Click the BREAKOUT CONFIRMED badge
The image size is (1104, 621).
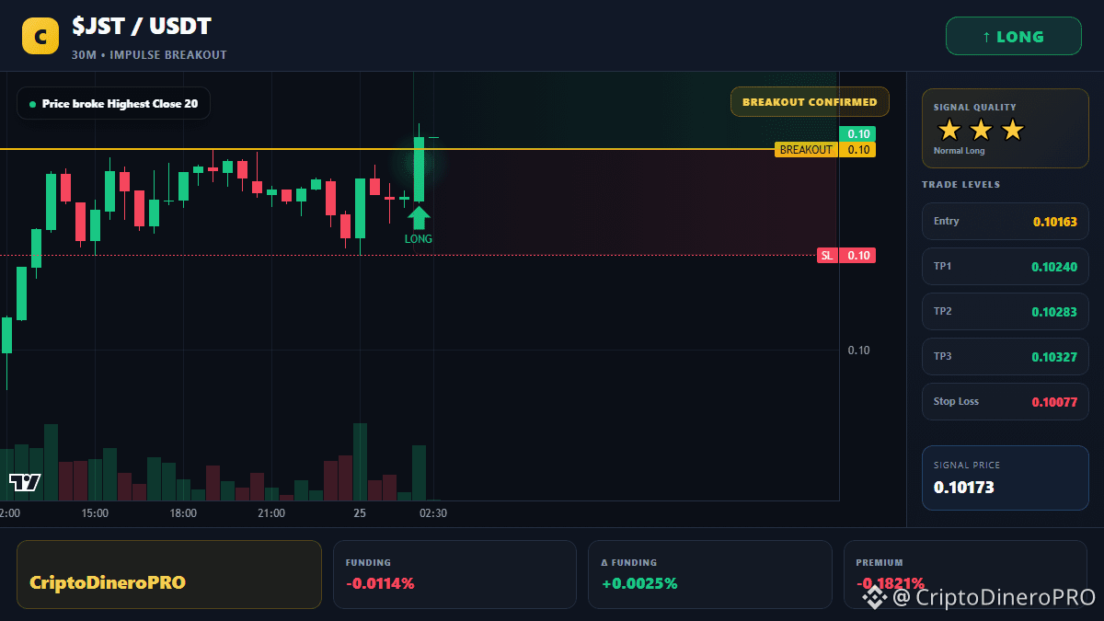(x=810, y=102)
